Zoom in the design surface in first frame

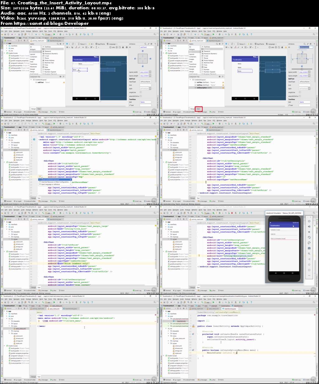(117, 47)
